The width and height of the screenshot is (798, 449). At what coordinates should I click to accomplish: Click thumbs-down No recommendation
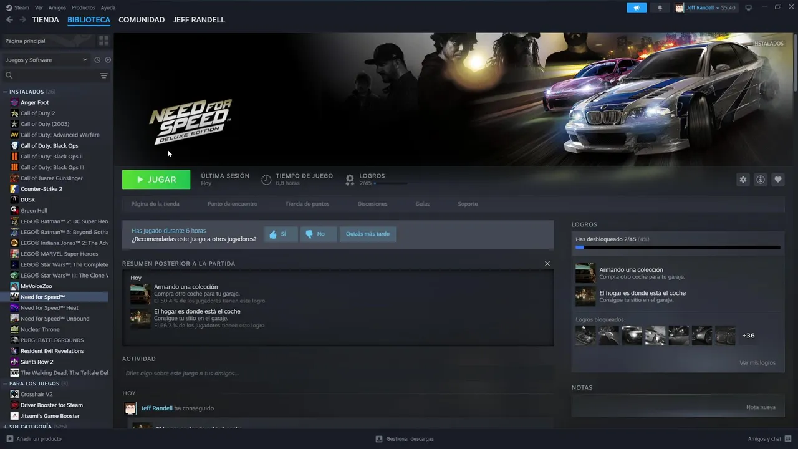pos(319,234)
